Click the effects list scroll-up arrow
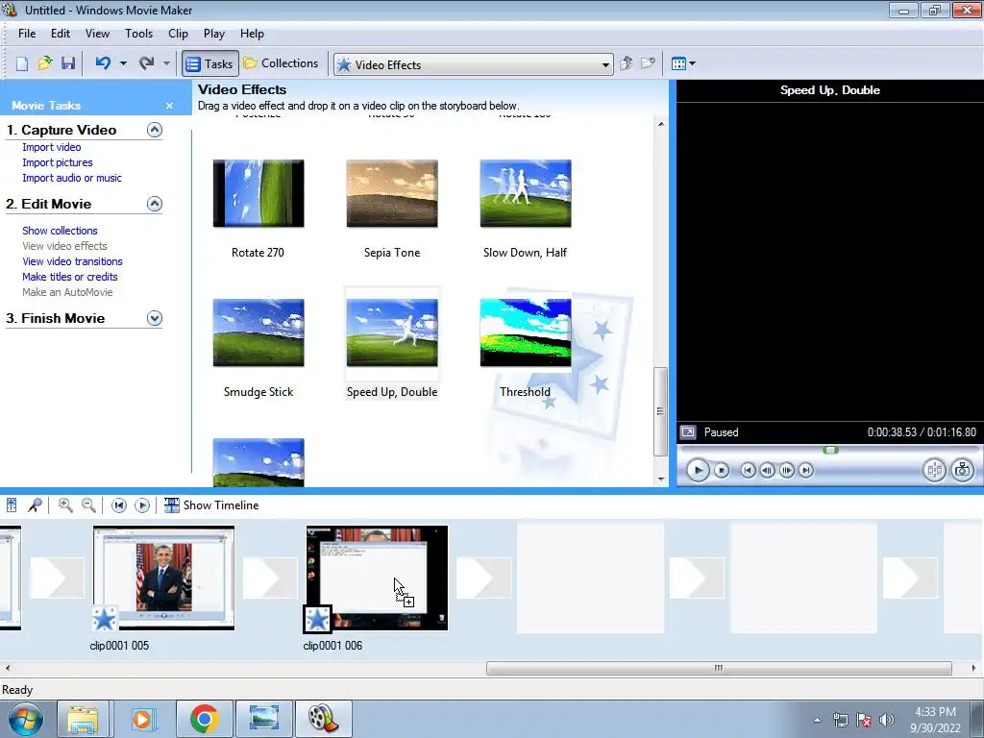 point(661,124)
